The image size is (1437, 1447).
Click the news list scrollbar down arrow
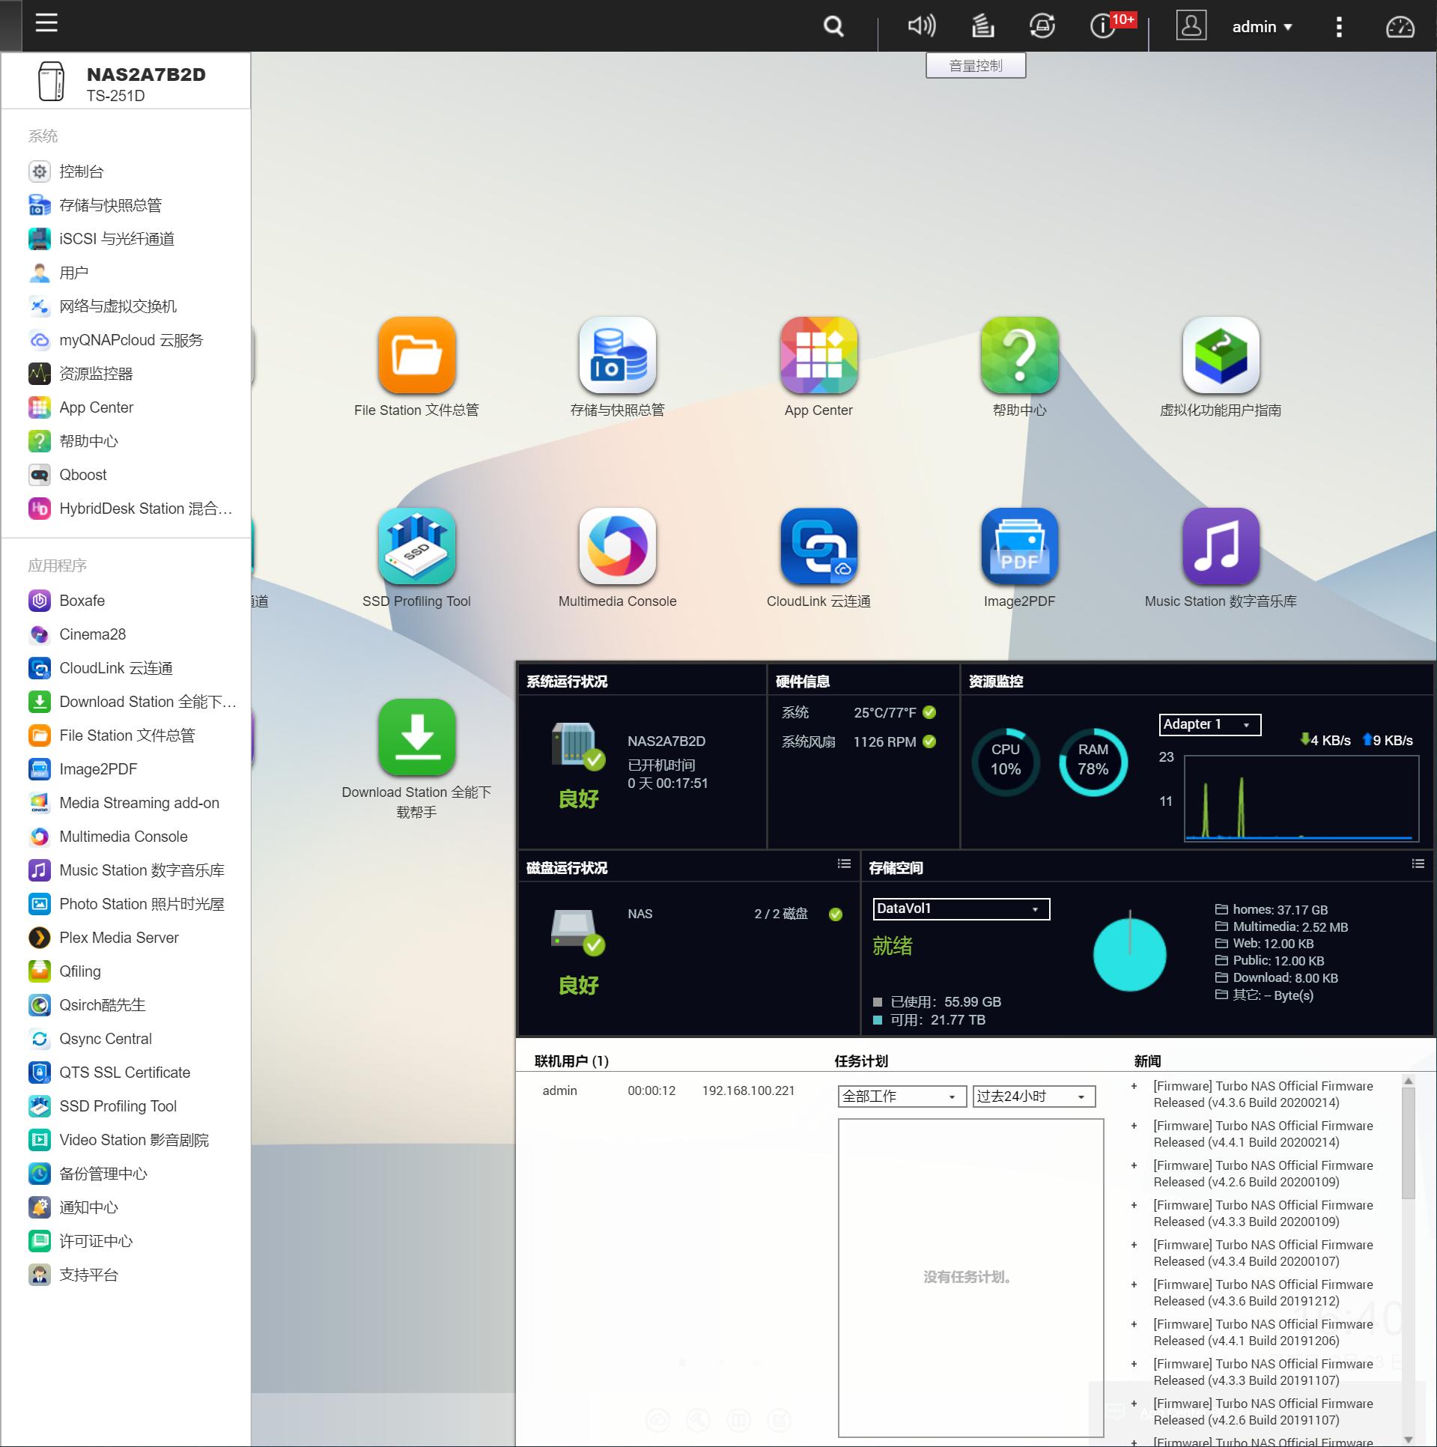tap(1408, 1439)
